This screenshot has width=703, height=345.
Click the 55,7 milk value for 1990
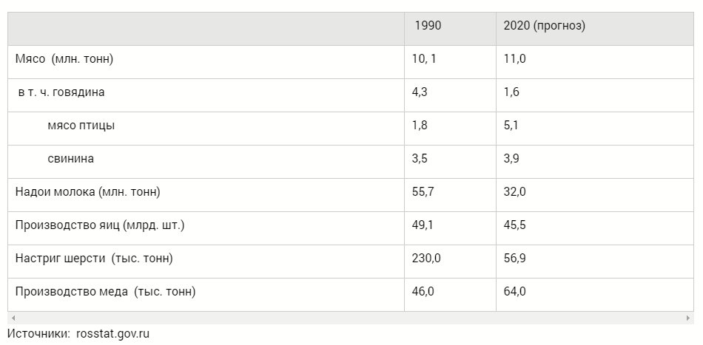click(423, 192)
